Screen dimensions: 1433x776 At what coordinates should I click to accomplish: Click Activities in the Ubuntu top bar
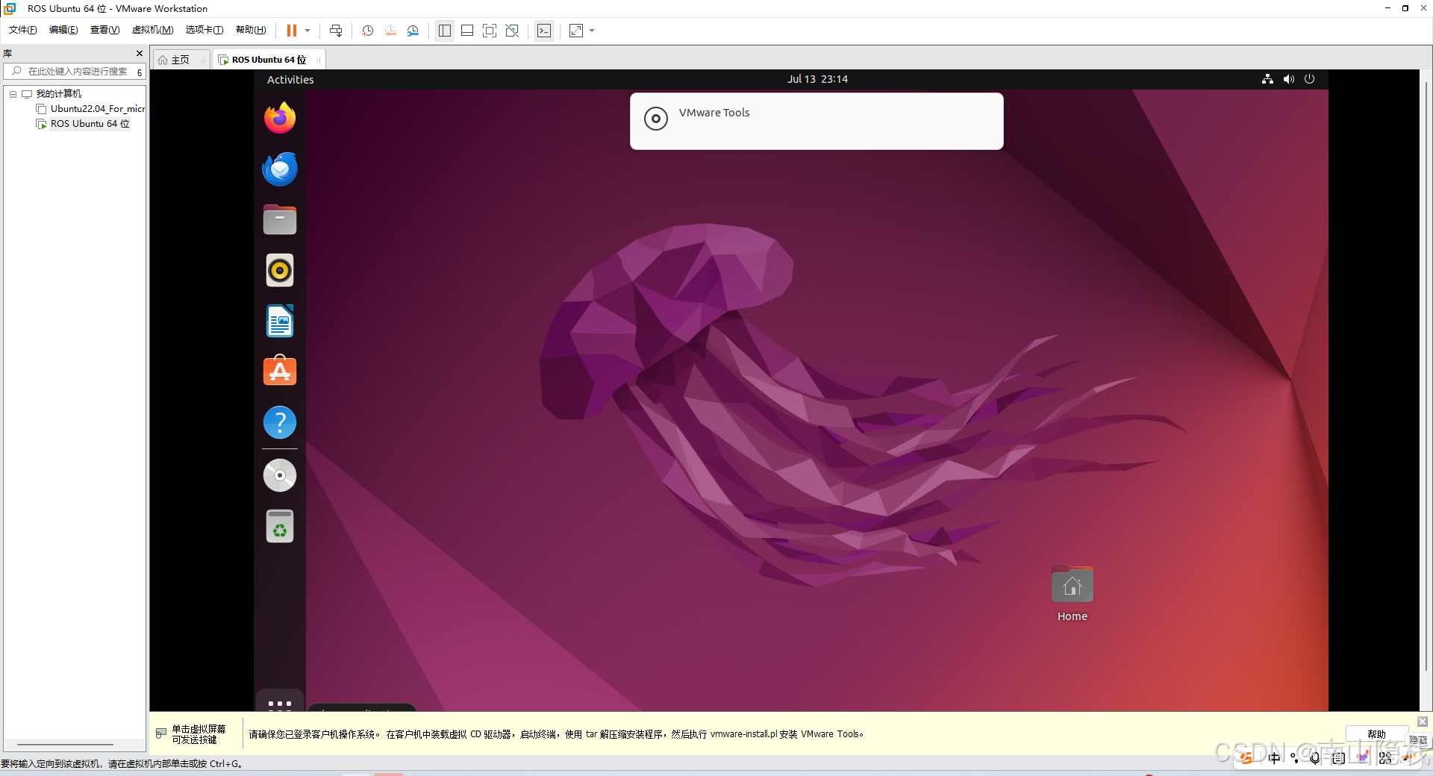tap(290, 80)
